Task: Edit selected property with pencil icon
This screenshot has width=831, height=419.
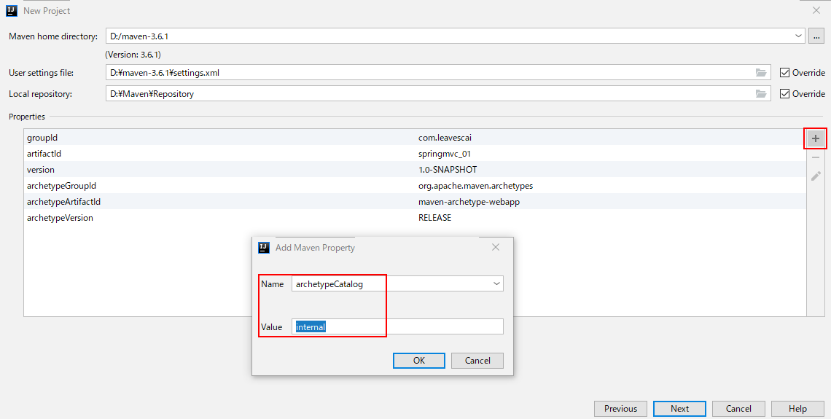Action: coord(816,176)
